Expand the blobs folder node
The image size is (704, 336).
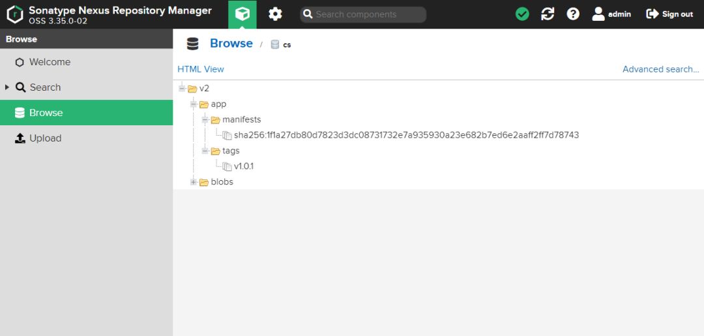[x=194, y=182]
